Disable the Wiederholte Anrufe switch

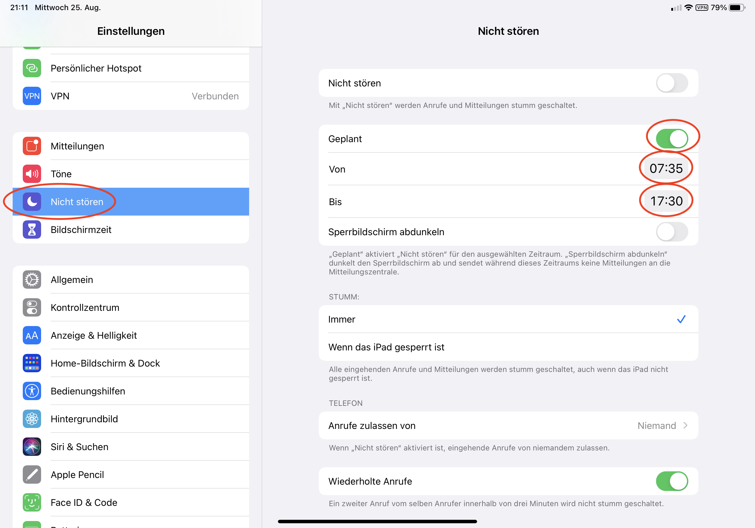click(672, 481)
